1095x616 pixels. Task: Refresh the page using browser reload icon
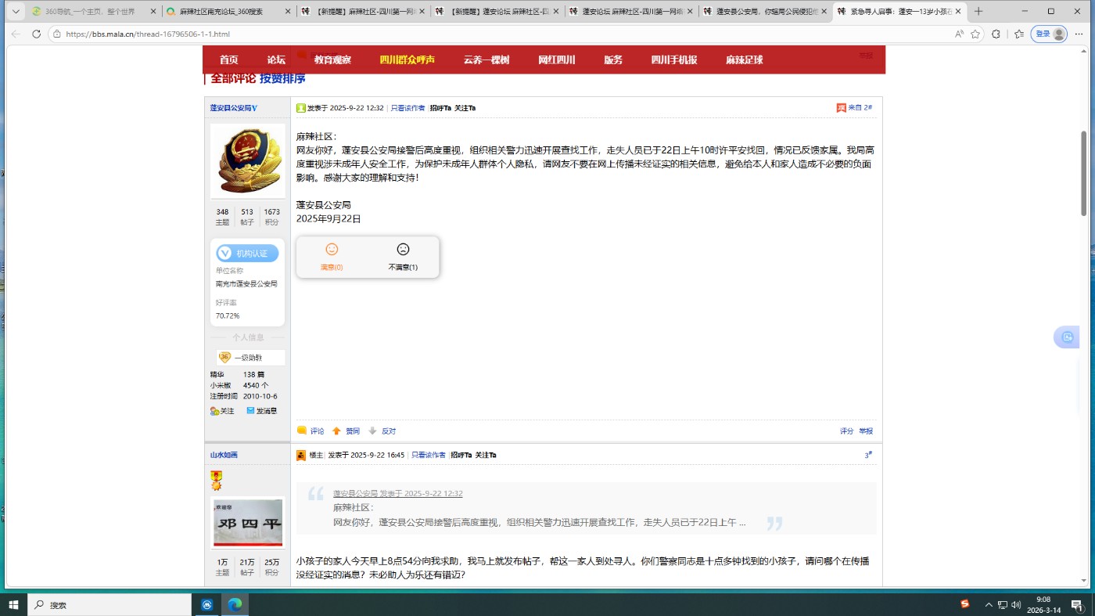(36, 34)
